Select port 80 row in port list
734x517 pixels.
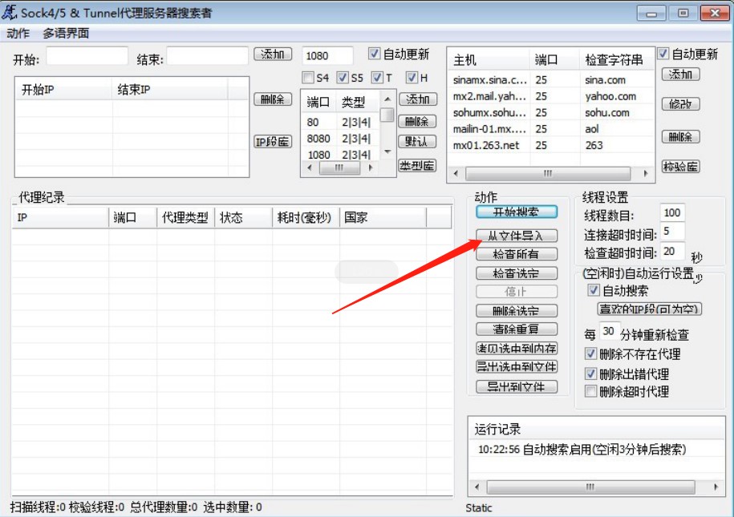coord(340,122)
